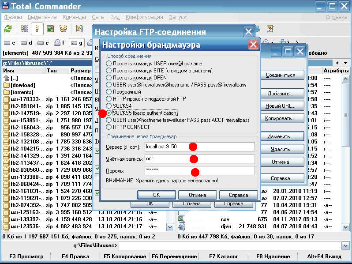Click 'Изменить...' button

tap(282, 136)
